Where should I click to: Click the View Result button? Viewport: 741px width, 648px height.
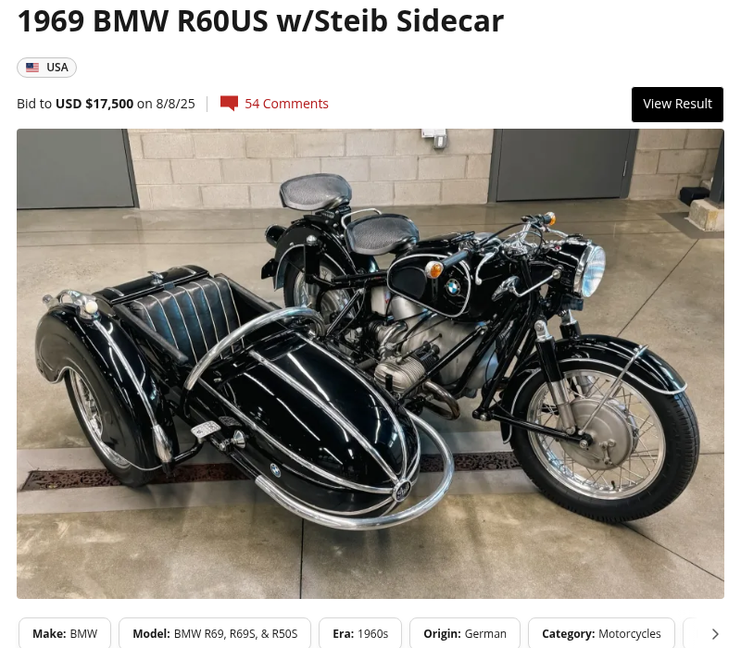point(677,104)
